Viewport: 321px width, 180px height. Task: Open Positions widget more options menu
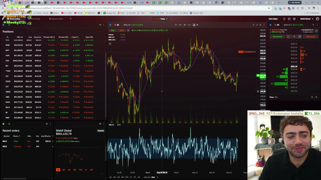tap(104, 25)
